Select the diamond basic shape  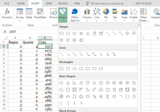[x=94, y=83]
